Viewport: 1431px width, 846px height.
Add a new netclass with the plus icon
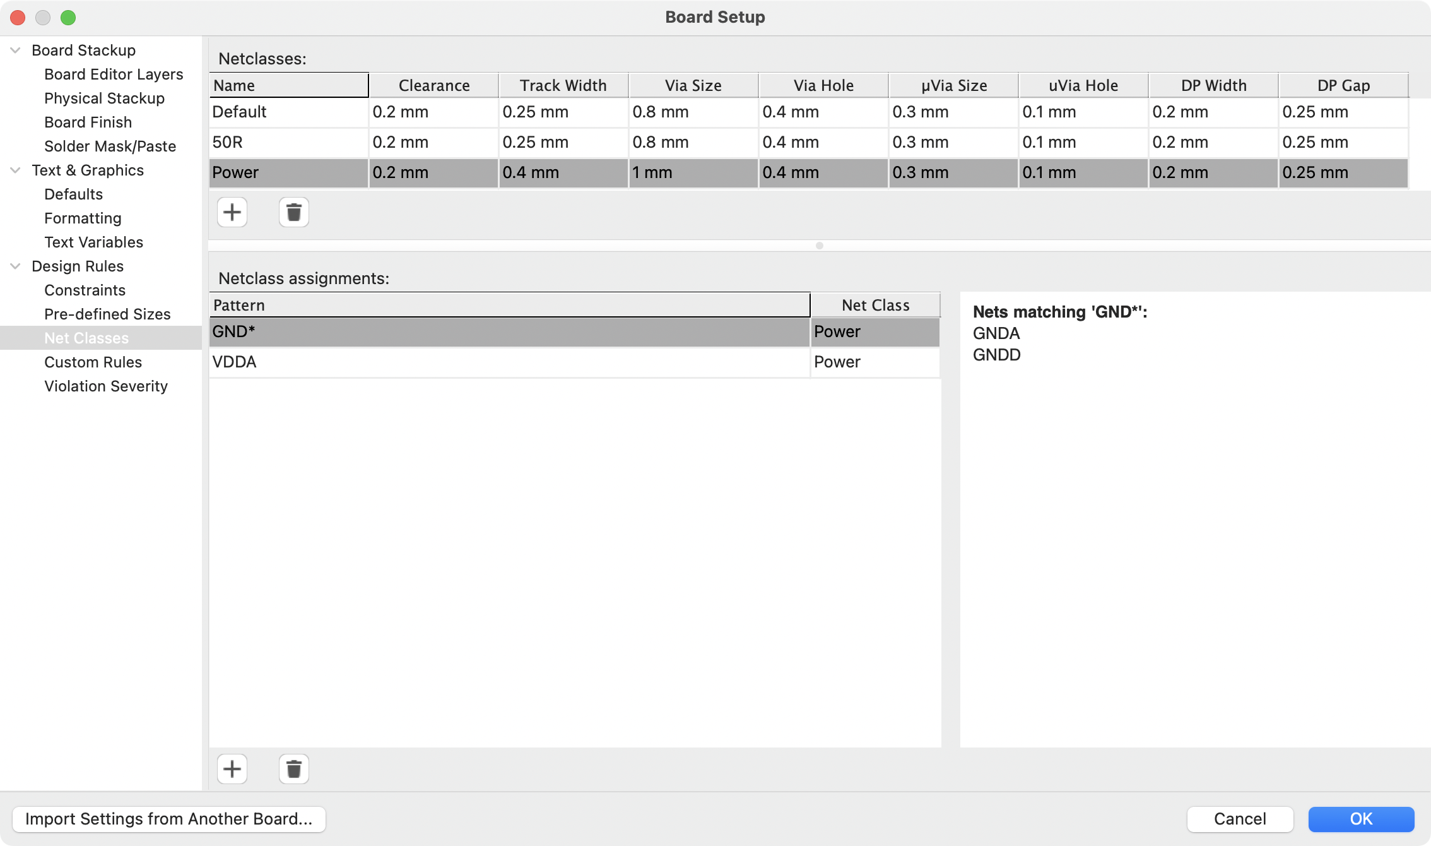pos(232,212)
